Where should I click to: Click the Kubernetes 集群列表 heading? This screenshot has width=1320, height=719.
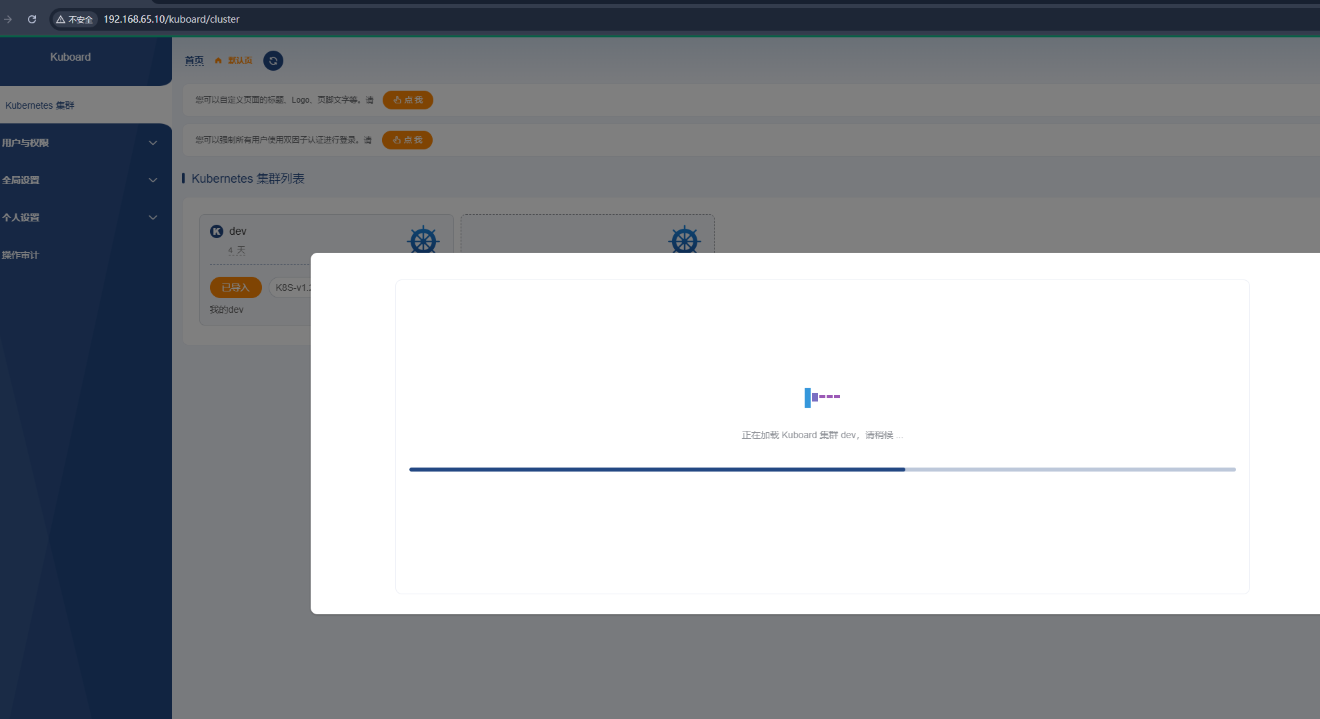pos(248,179)
